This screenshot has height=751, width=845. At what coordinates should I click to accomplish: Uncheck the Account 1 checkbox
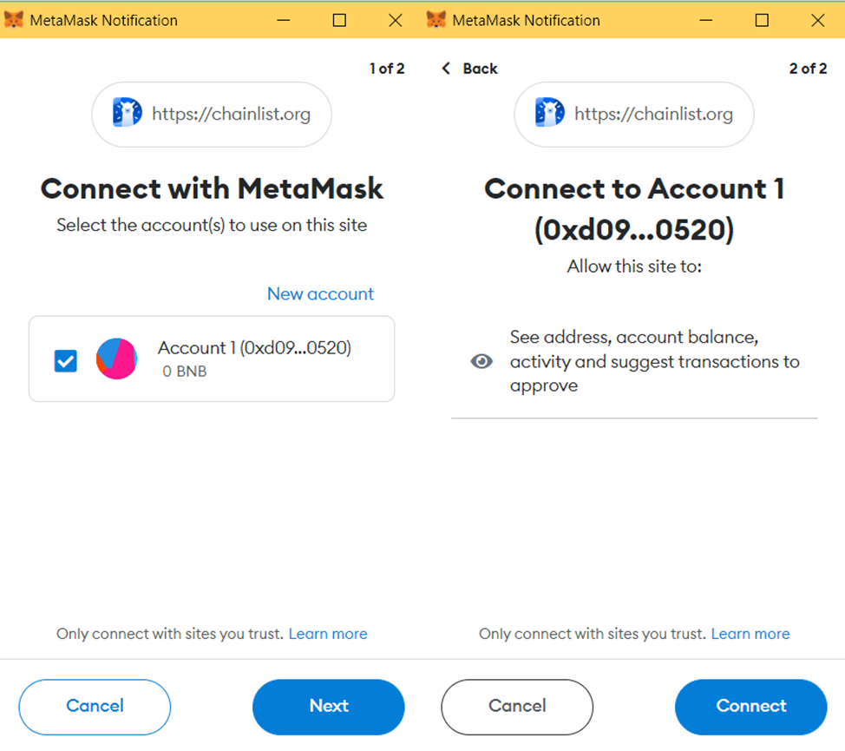click(x=65, y=360)
